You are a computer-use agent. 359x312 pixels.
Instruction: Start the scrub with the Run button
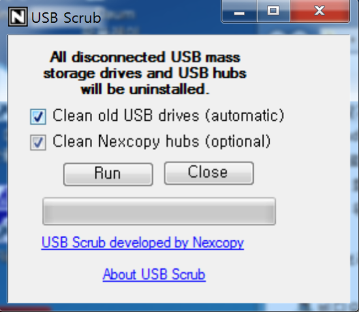[x=108, y=174]
